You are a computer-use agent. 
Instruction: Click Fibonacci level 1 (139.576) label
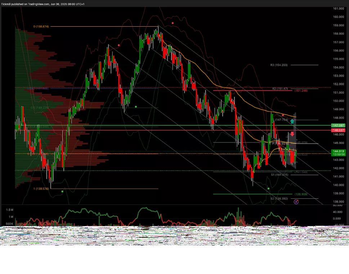click(x=41, y=189)
